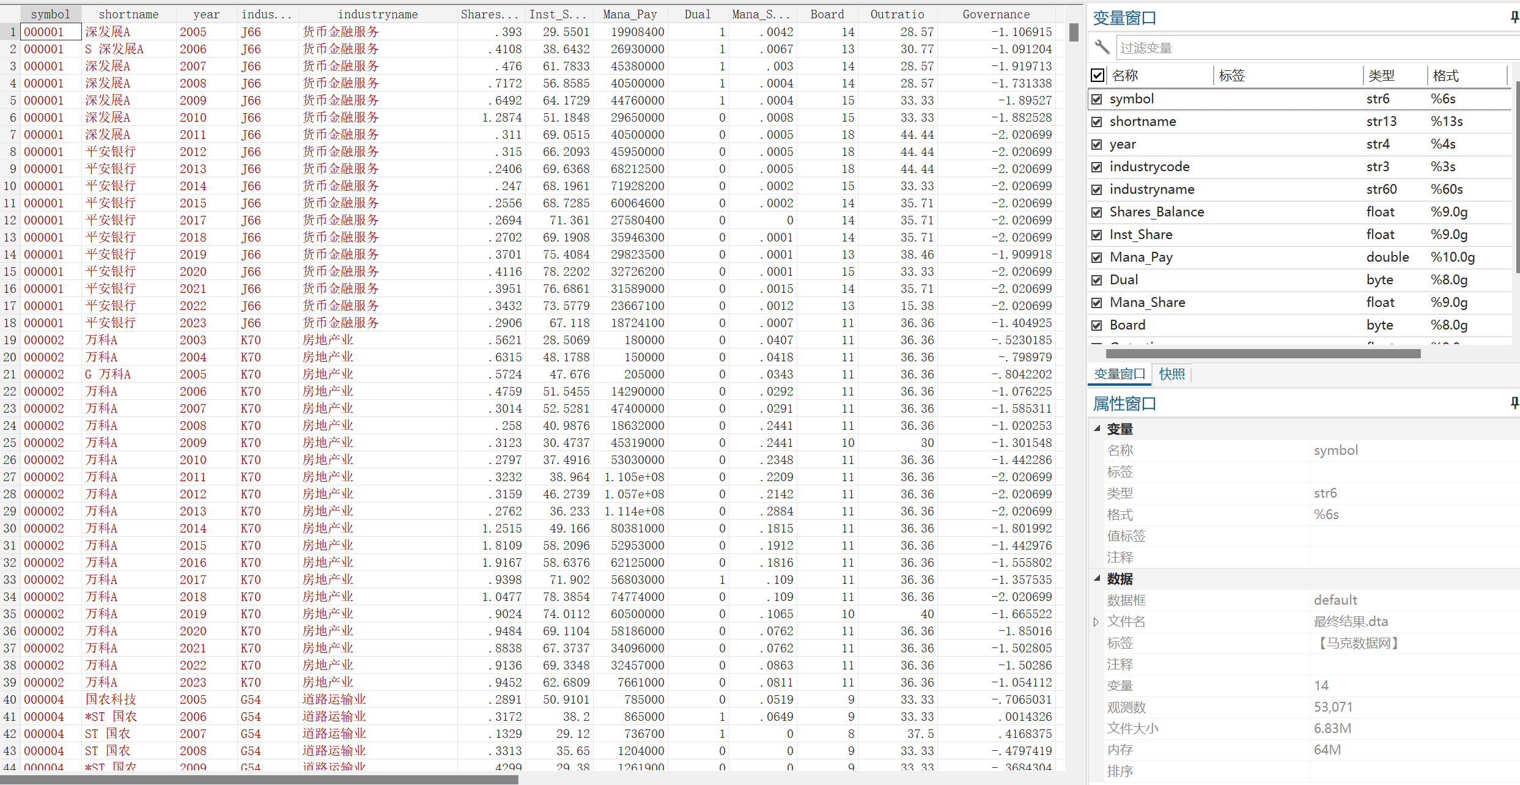
Task: Select the 变量窗口 tab at panel bottom
Action: point(1119,374)
